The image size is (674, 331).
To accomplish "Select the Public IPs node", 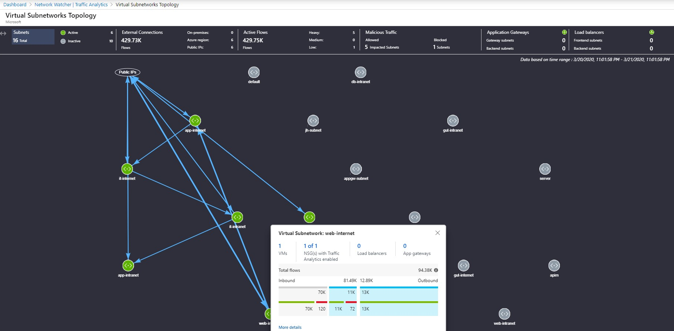I will click(x=128, y=72).
